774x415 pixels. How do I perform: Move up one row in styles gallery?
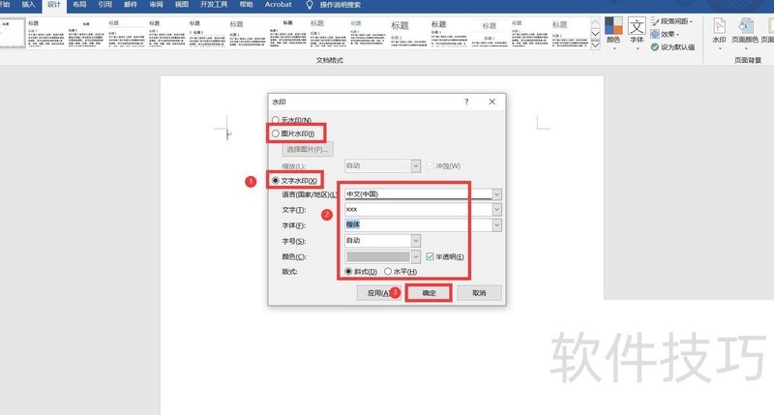pyautogui.click(x=596, y=22)
